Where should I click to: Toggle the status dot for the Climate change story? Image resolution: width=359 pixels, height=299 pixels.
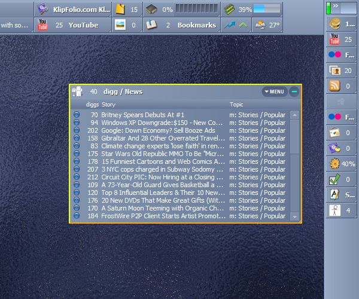point(77,145)
